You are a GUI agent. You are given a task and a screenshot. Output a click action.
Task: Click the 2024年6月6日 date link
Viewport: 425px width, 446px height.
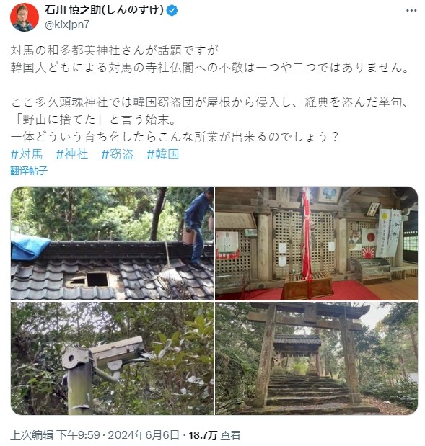[x=144, y=435]
